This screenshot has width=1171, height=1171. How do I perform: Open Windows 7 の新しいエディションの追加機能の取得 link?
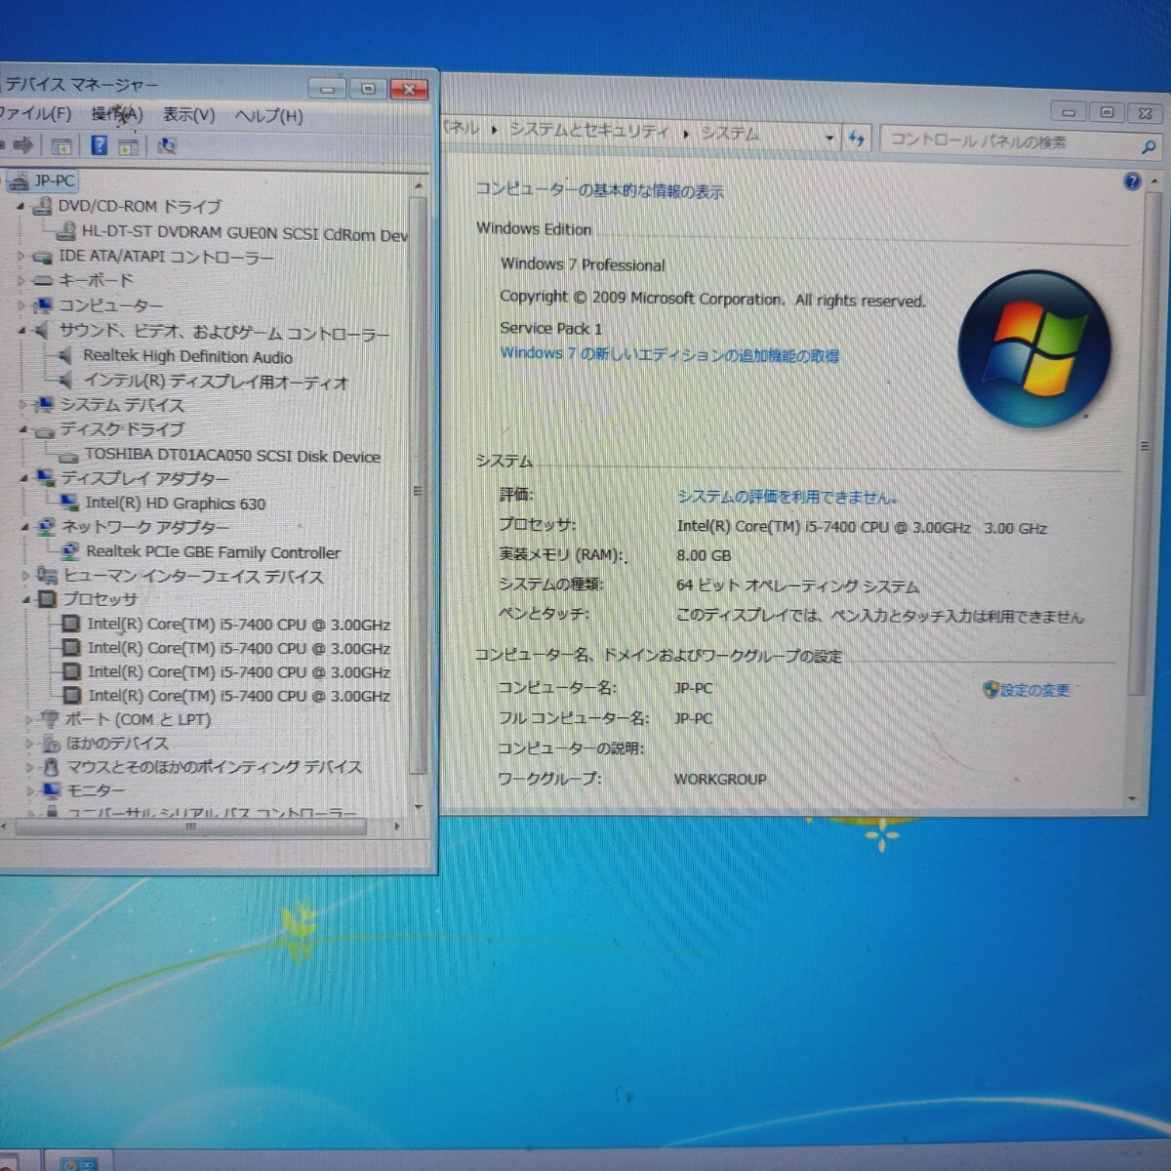669,354
